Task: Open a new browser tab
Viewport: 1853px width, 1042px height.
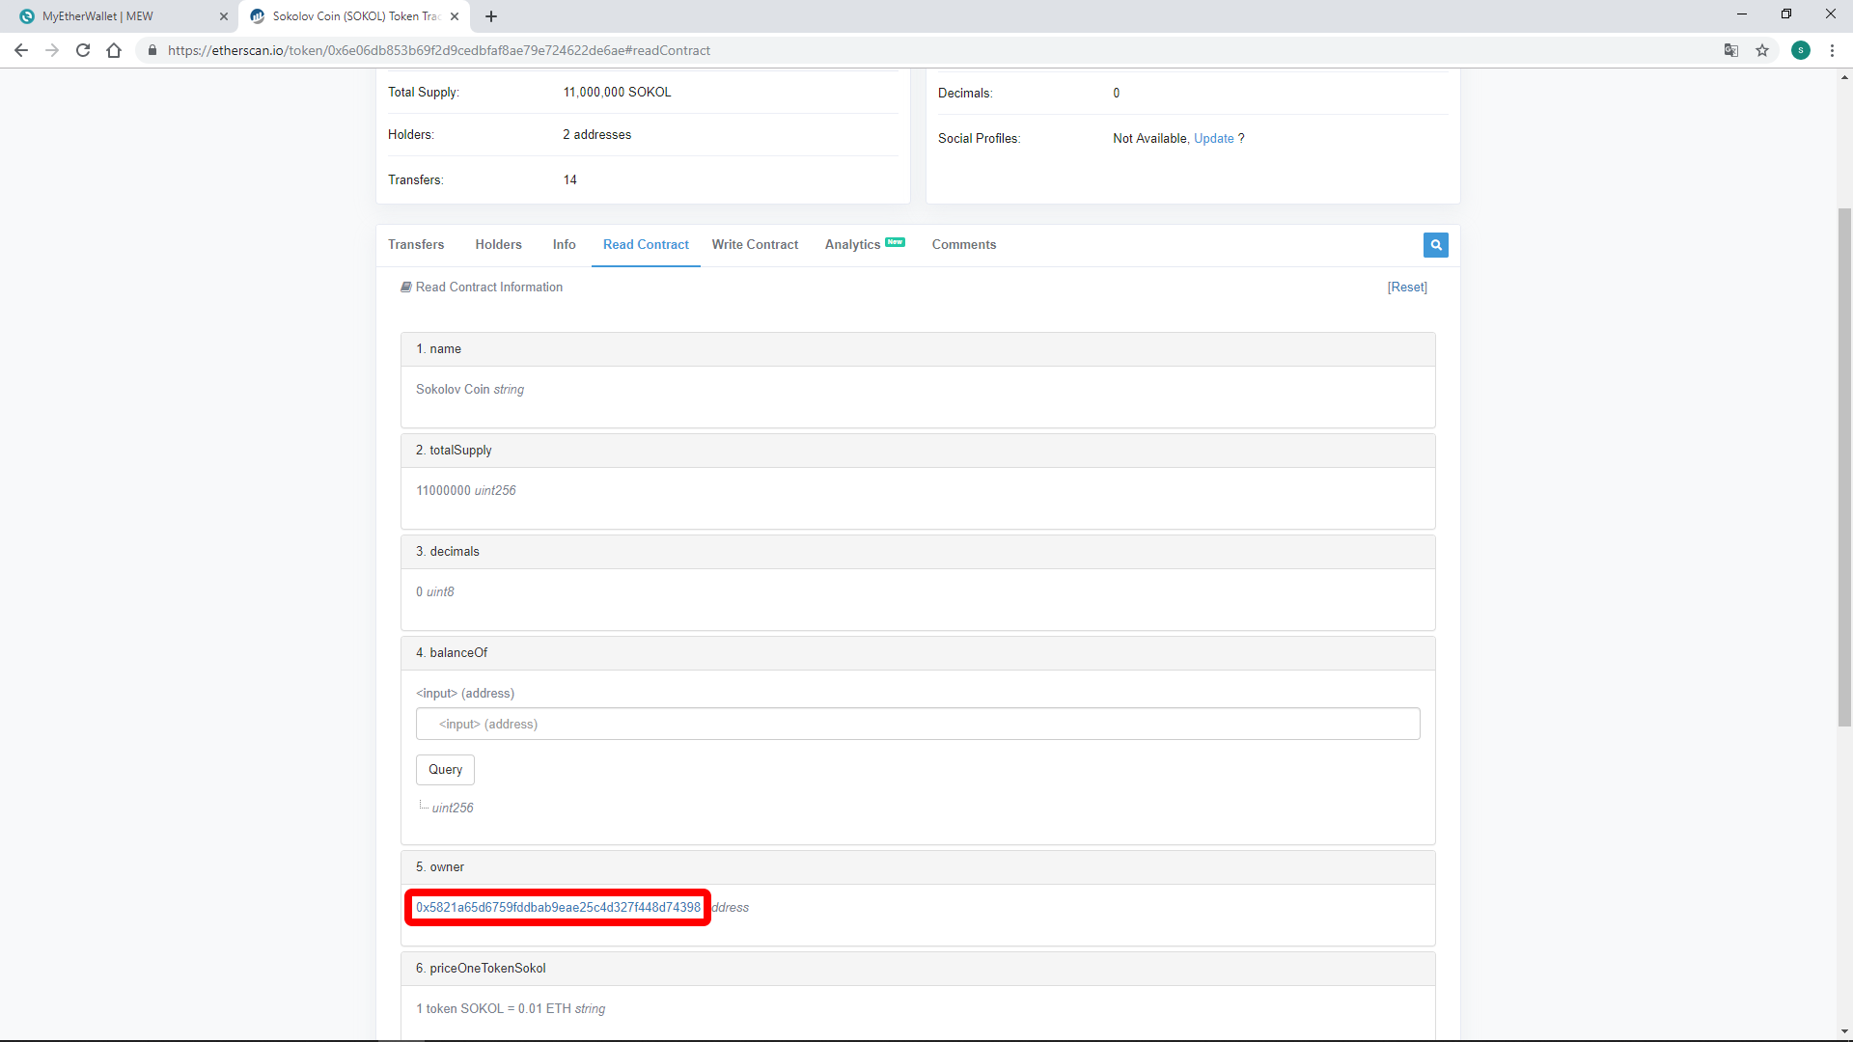Action: (491, 16)
